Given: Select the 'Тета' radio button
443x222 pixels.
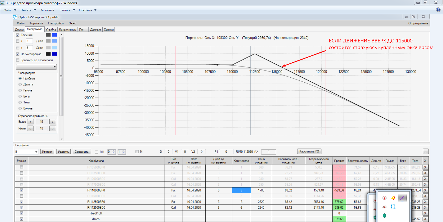Looking at the screenshot, I should click(20, 102).
